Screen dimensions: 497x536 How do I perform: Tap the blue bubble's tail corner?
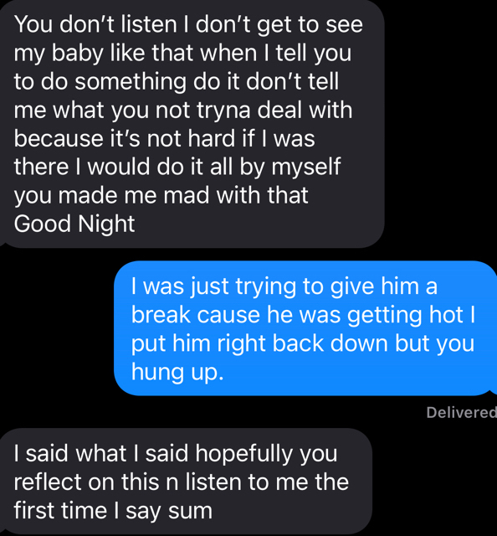click(x=493, y=392)
